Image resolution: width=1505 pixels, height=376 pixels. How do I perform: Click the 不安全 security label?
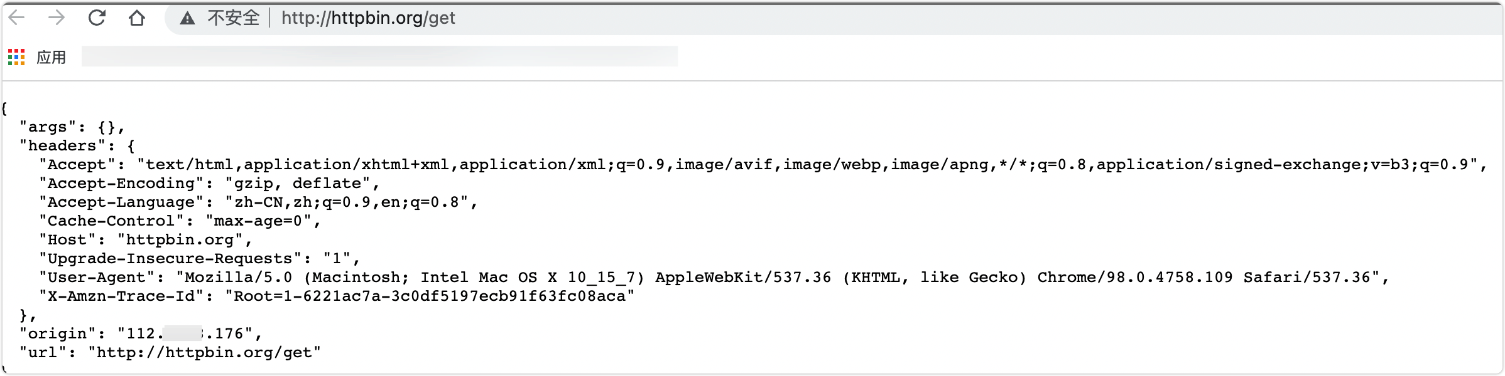click(233, 18)
